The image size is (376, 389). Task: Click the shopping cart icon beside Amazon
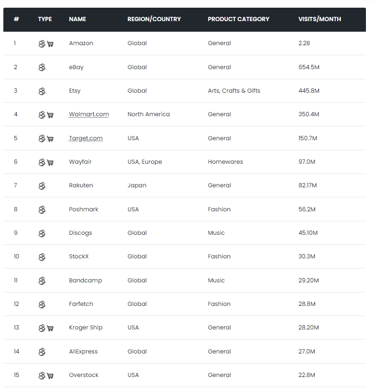(x=50, y=44)
